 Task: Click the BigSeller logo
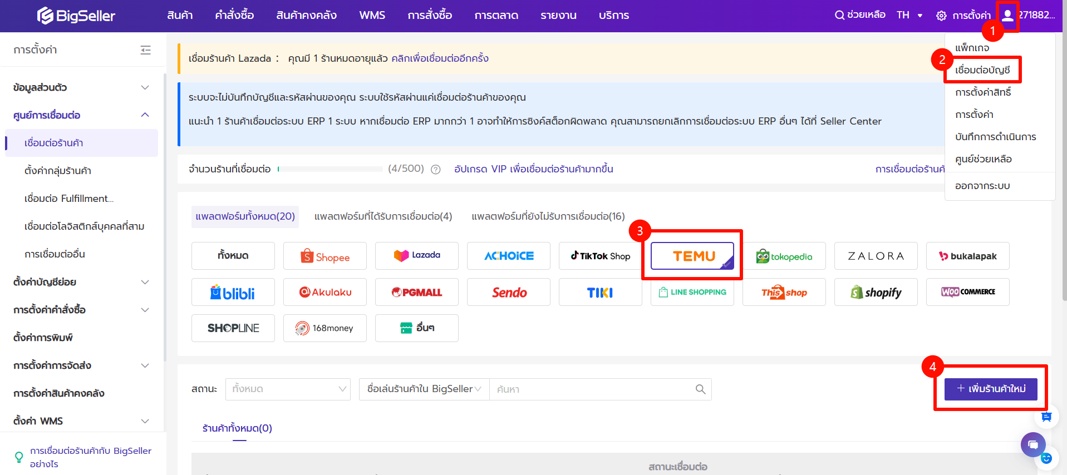(x=76, y=16)
